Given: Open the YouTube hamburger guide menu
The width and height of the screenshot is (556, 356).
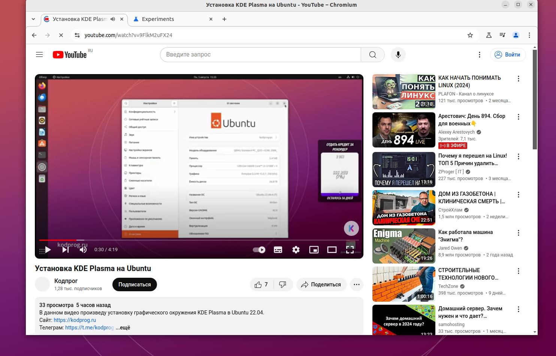Looking at the screenshot, I should click(39, 55).
